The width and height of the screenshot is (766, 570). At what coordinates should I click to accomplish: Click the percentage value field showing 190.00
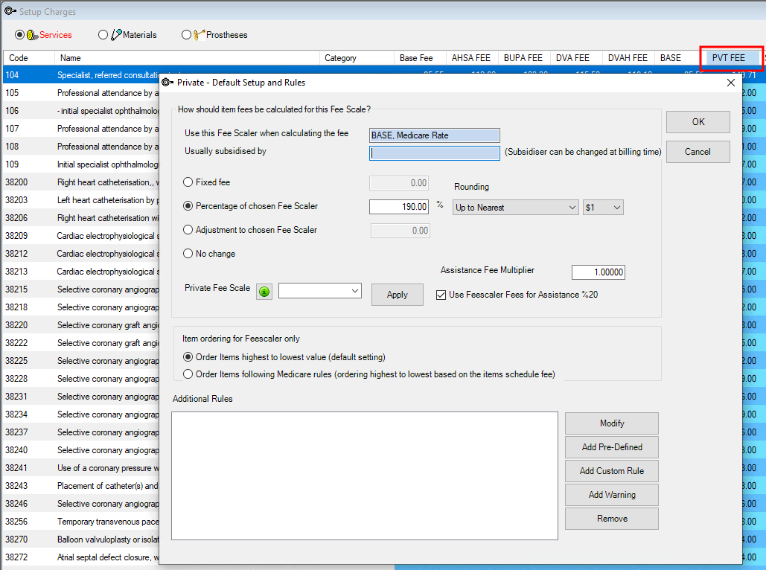(399, 207)
